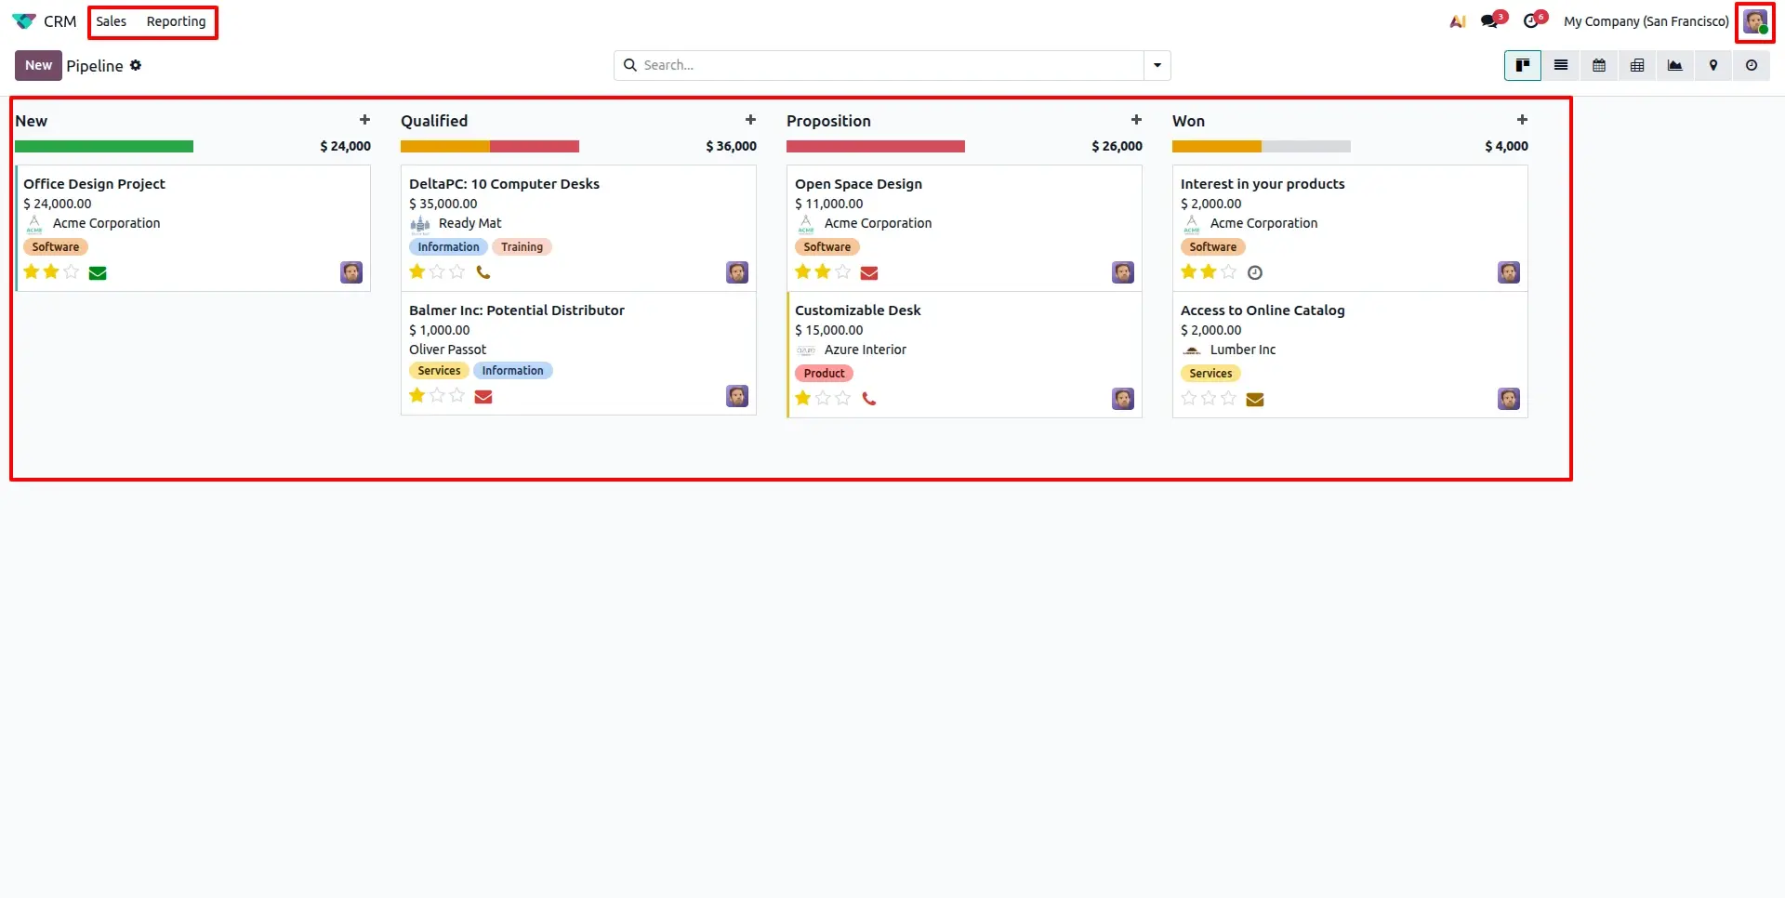Click Azure Interior customer name
This screenshot has height=898, width=1785.
[865, 350]
